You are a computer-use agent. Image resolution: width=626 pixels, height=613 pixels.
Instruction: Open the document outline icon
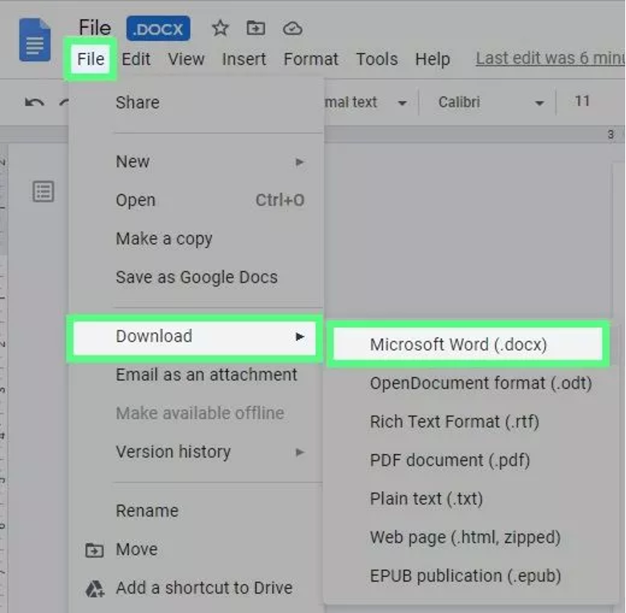(43, 192)
